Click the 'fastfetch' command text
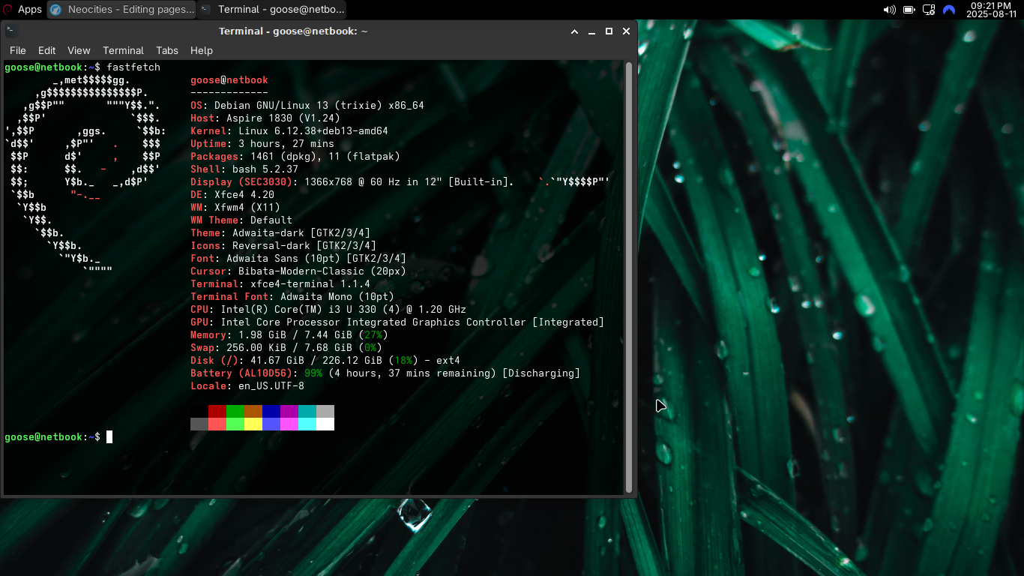The height and width of the screenshot is (576, 1024). click(x=133, y=67)
